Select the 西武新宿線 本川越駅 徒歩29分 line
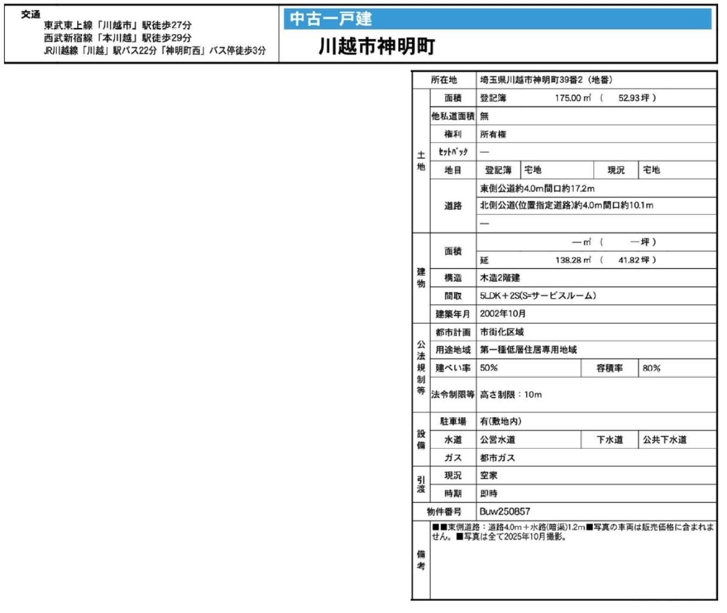 [x=117, y=38]
